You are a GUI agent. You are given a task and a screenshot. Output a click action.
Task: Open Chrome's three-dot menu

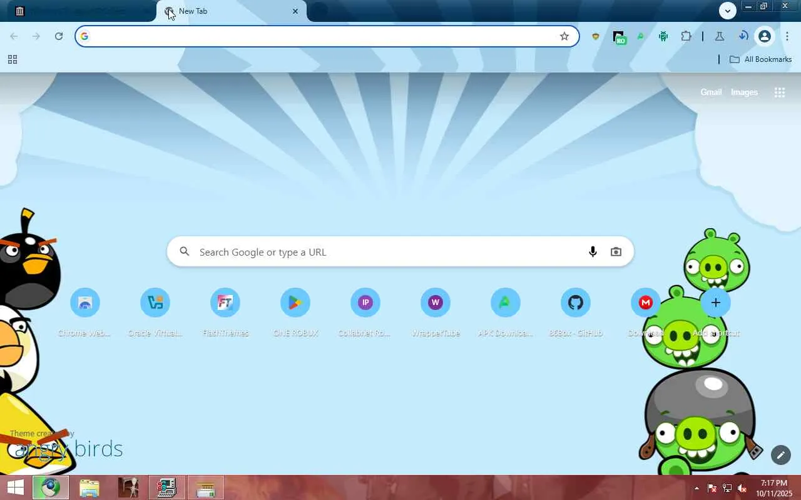(x=787, y=36)
